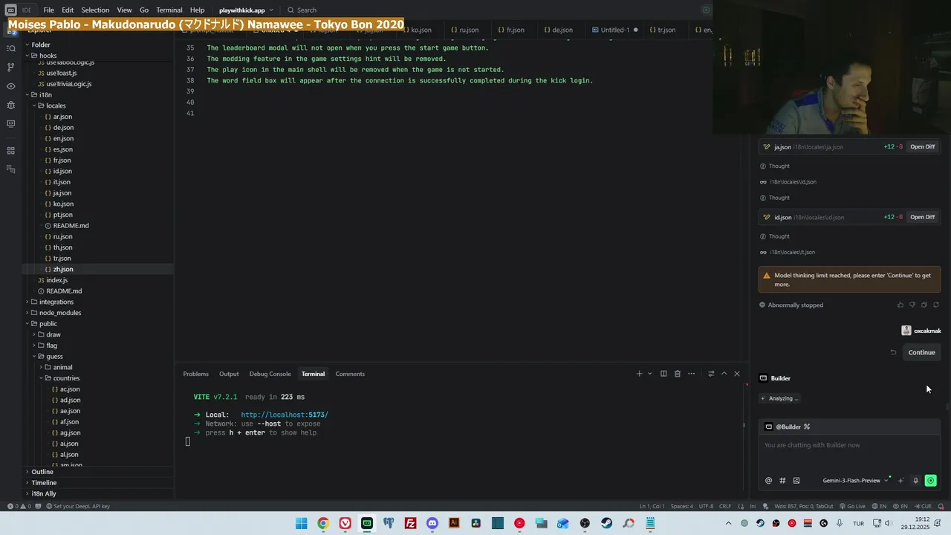Expand the Outline section
Screen dimensions: 951x535
(42, 472)
